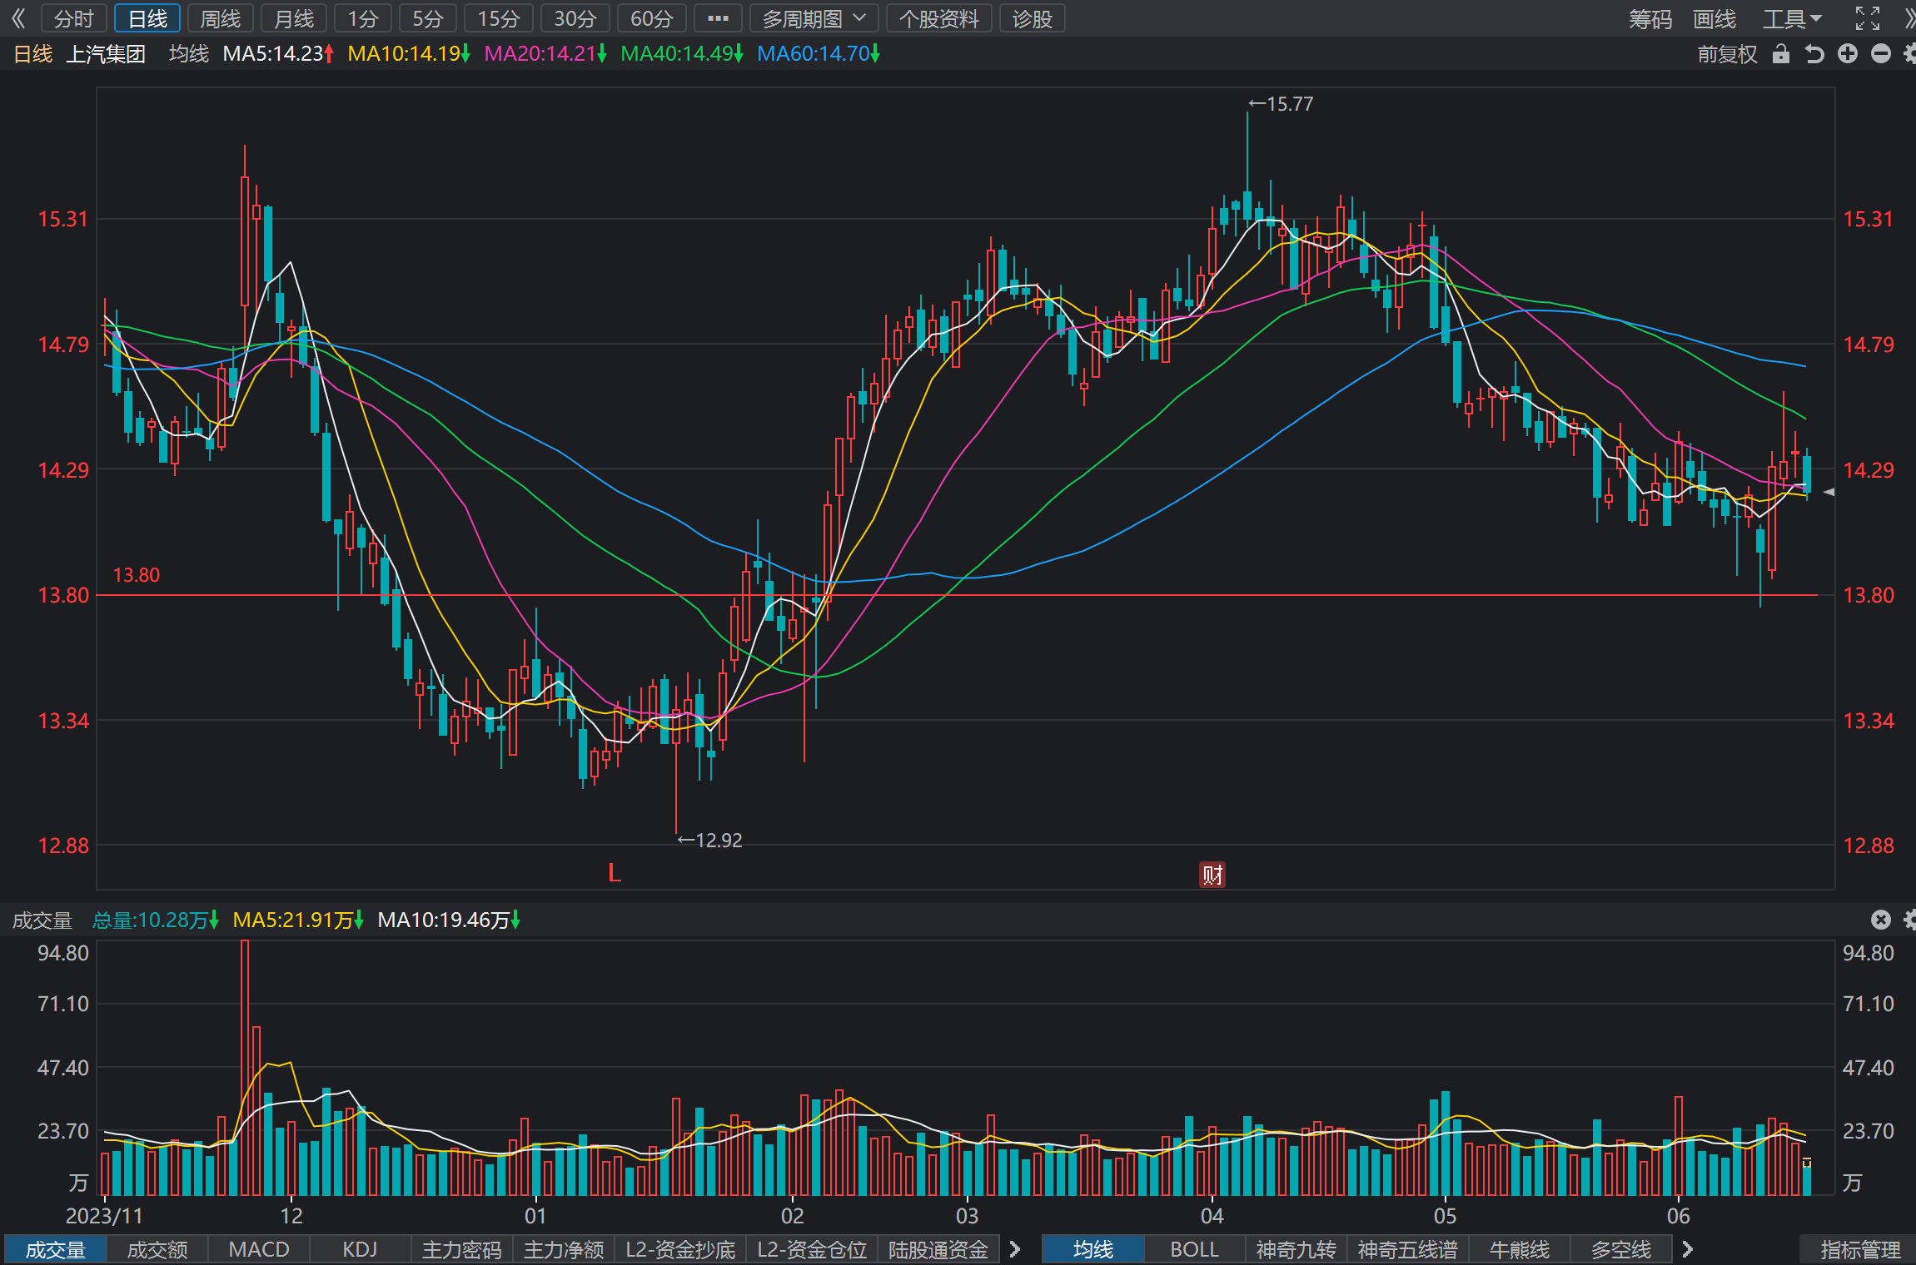
Task: Show more sub-indicator tabs via right chevron
Action: point(1015,1249)
